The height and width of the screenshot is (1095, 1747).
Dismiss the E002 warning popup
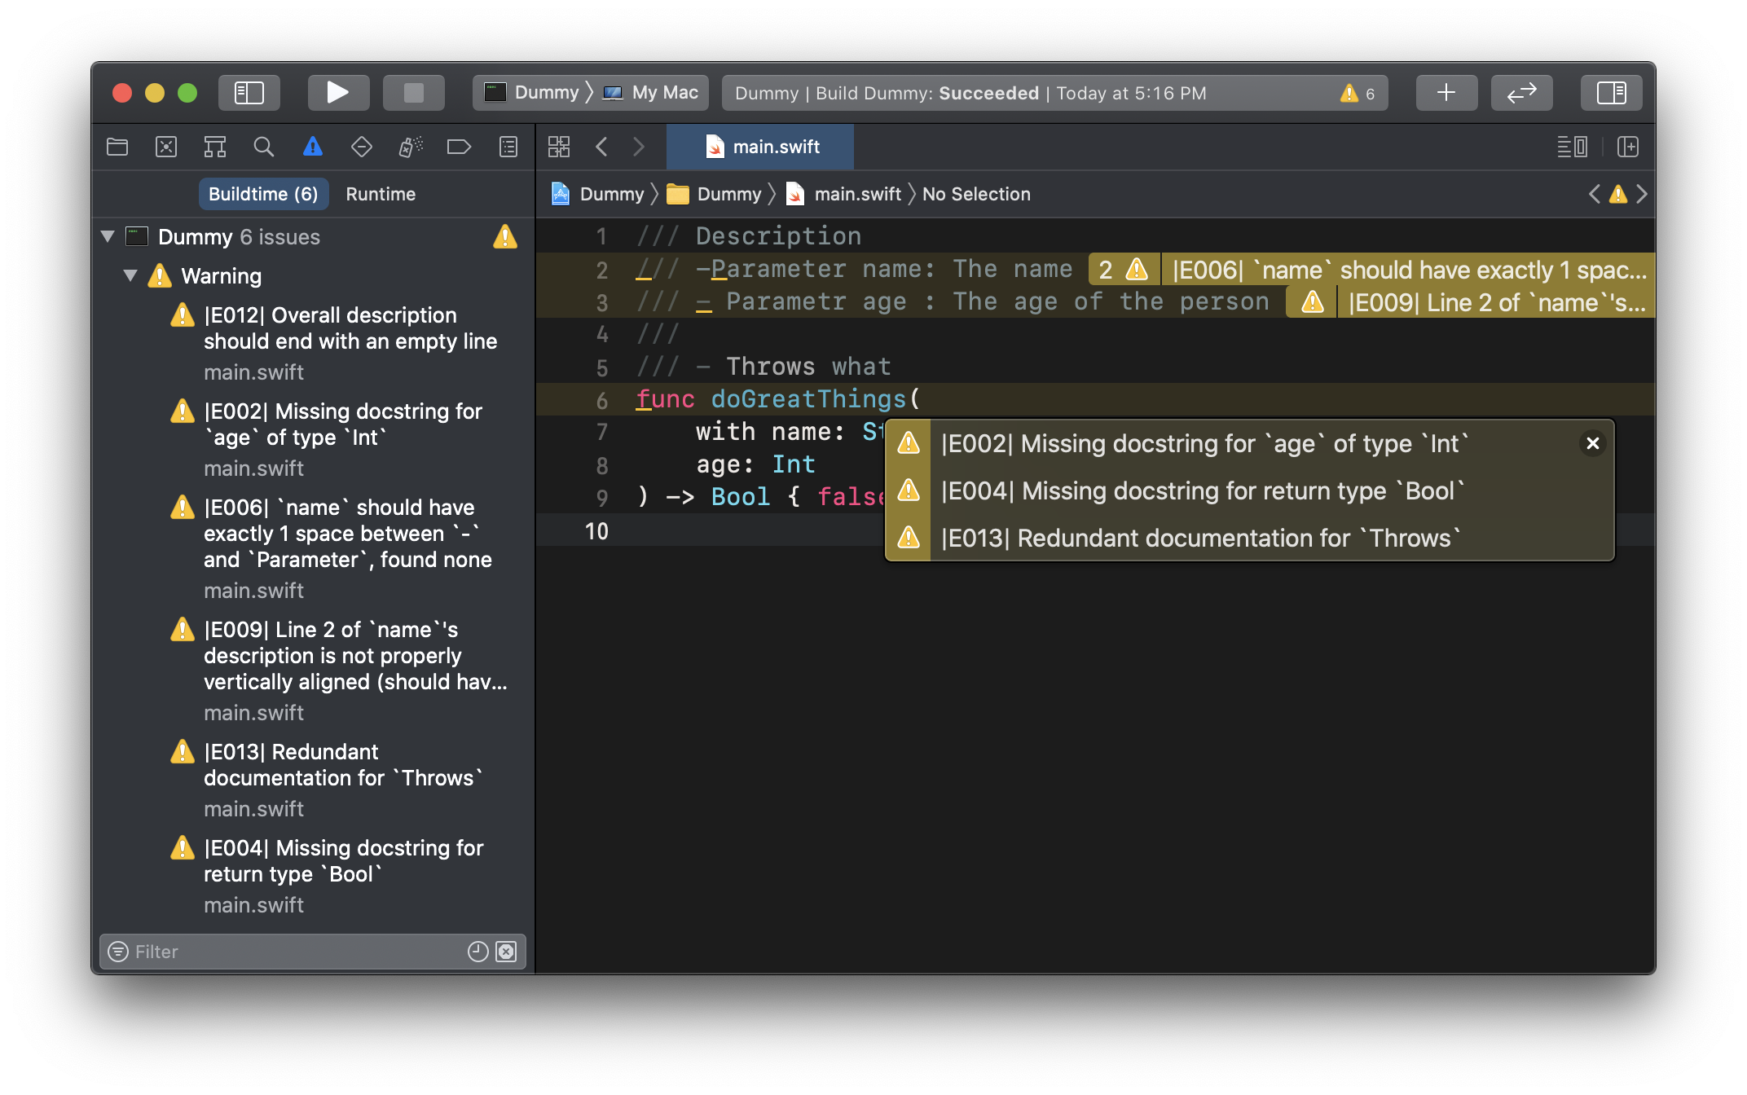pyautogui.click(x=1591, y=442)
